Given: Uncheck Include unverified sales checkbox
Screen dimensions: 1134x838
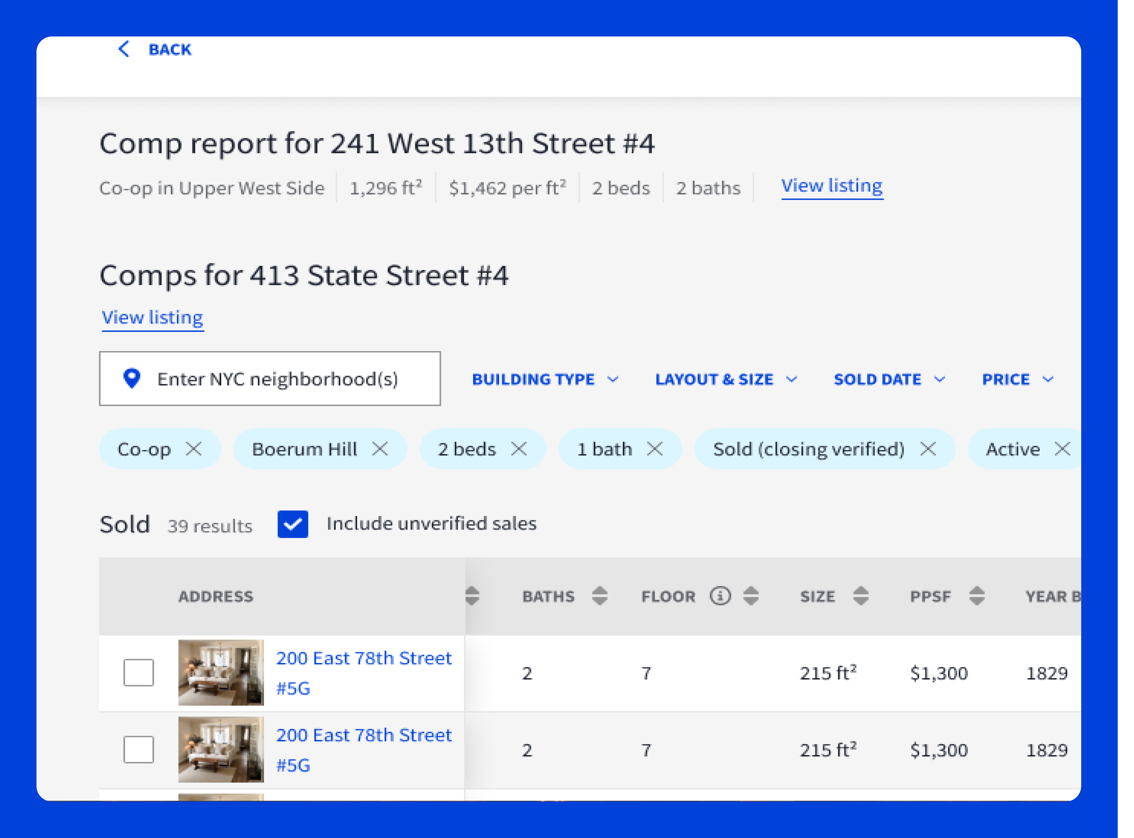Looking at the screenshot, I should pos(293,524).
